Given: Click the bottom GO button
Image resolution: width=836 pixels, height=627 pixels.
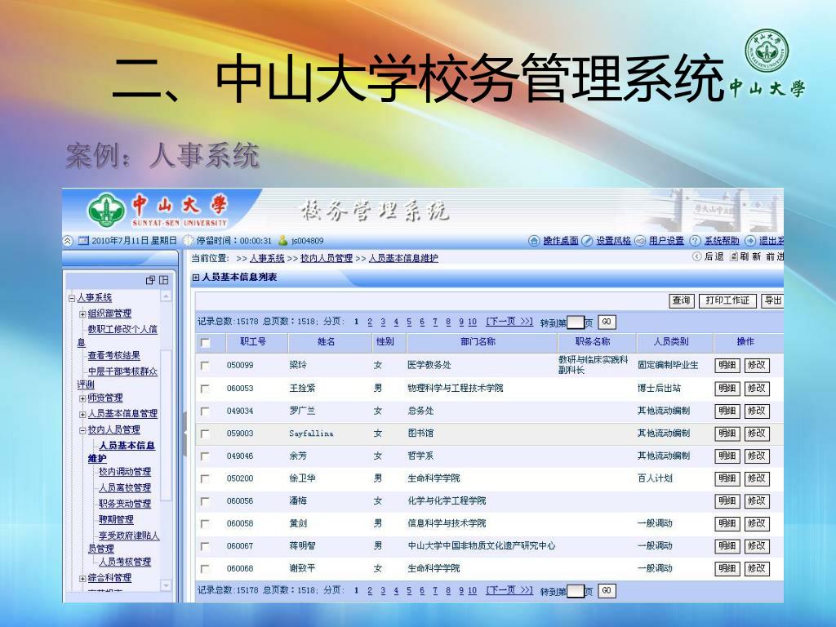Looking at the screenshot, I should tap(607, 591).
